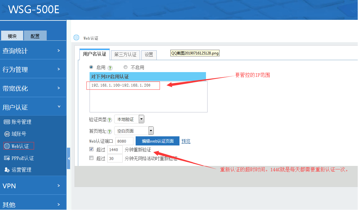The width and height of the screenshot is (358, 210).
Task: Switch to the 设置 tab
Action: [x=149, y=55]
